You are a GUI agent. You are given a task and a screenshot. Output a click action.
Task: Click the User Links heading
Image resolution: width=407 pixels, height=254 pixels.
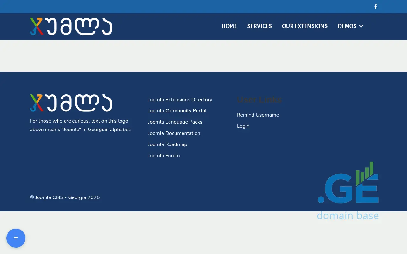pos(259,100)
